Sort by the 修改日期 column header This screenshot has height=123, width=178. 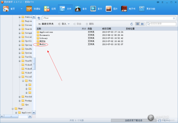pyautogui.click(x=114, y=29)
